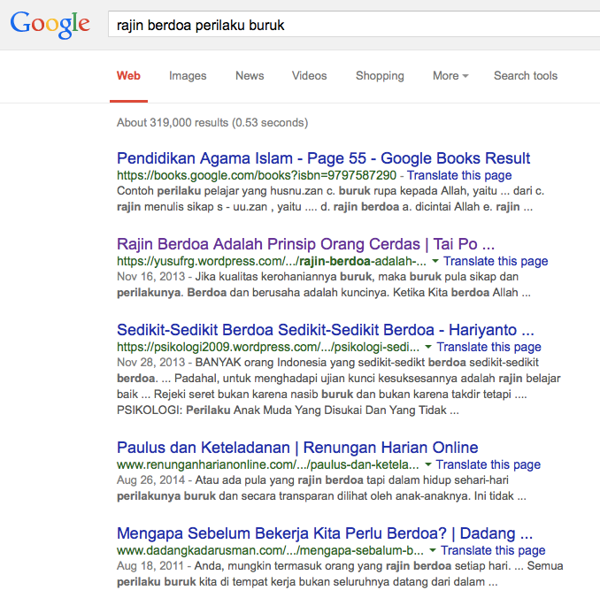Switch to the News tab
The height and width of the screenshot is (598, 600).
250,76
